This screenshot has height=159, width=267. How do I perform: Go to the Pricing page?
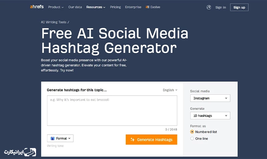115,7
